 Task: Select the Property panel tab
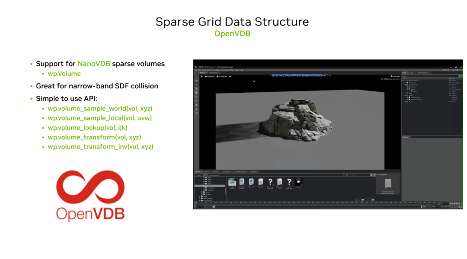point(405,137)
